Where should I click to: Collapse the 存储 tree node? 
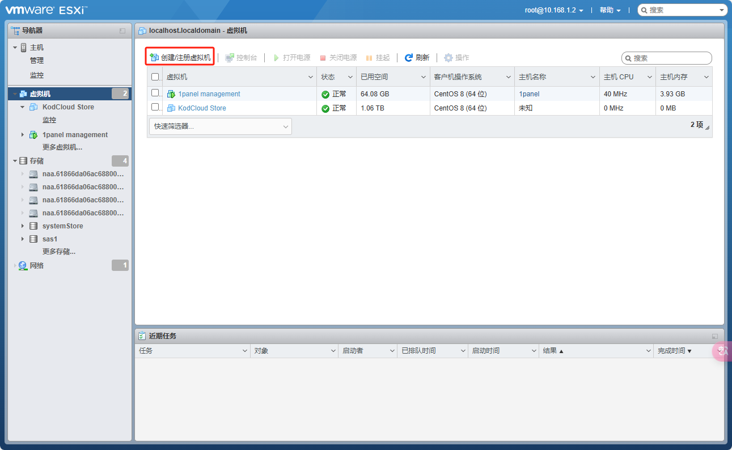(15, 161)
